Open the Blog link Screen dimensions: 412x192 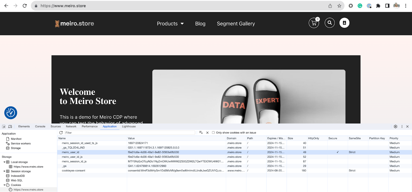tap(200, 24)
